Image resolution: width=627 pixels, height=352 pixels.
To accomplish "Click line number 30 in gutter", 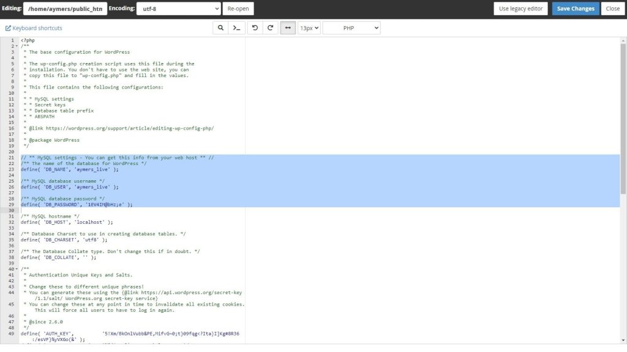I will pos(11,210).
